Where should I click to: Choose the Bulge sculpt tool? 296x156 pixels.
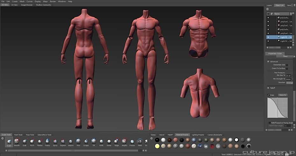[x=116, y=141]
